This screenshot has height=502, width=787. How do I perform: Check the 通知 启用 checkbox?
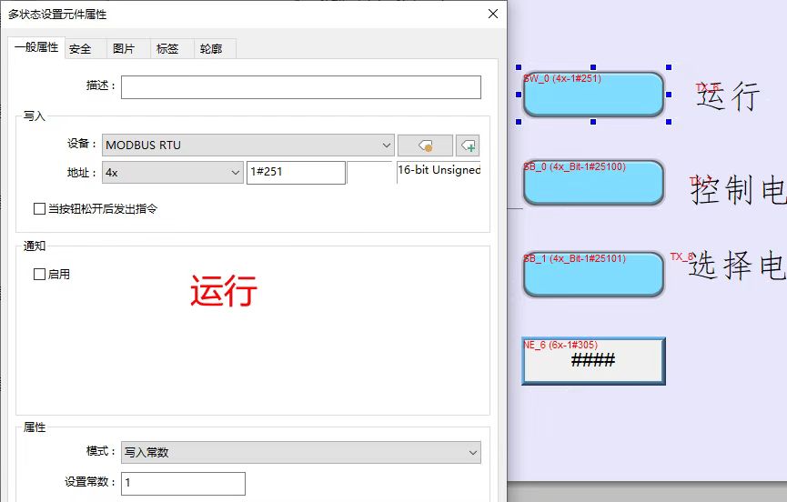point(39,275)
